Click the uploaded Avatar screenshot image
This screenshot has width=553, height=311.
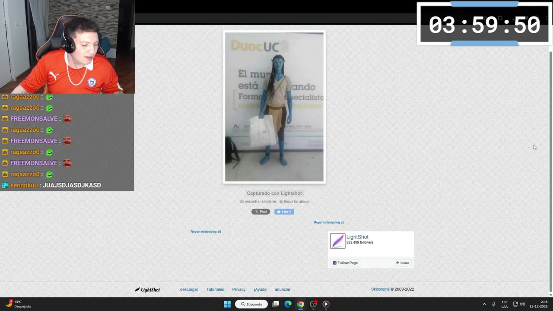pyautogui.click(x=274, y=107)
